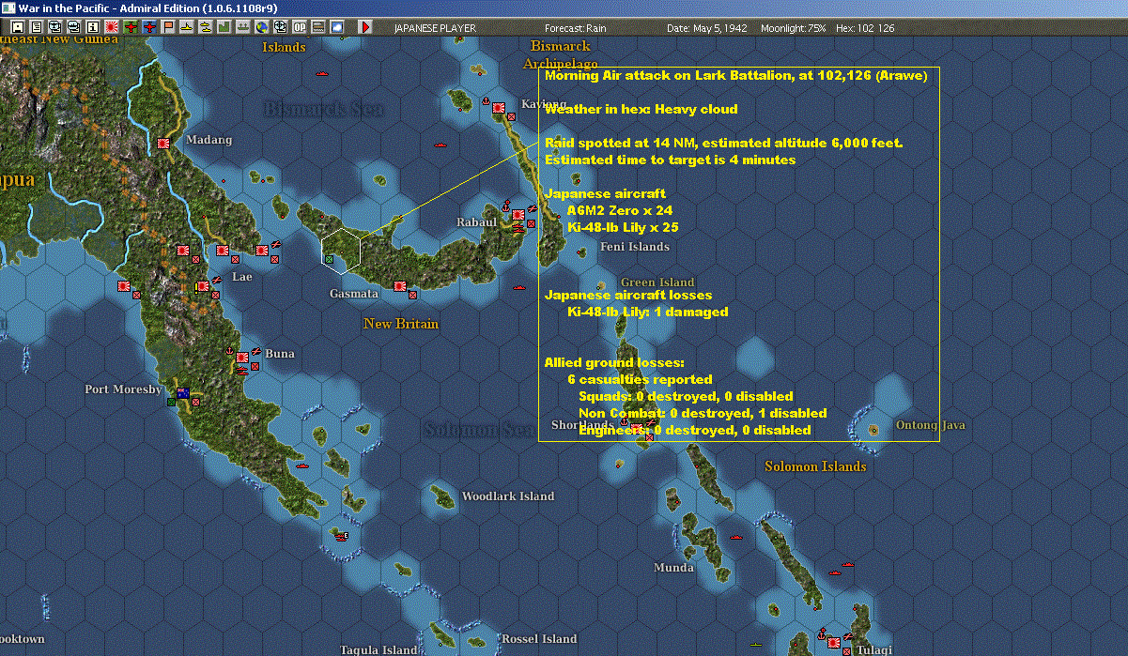This screenshot has width=1128, height=656.
Task: Click the Woodlark Island label
Action: tap(508, 496)
